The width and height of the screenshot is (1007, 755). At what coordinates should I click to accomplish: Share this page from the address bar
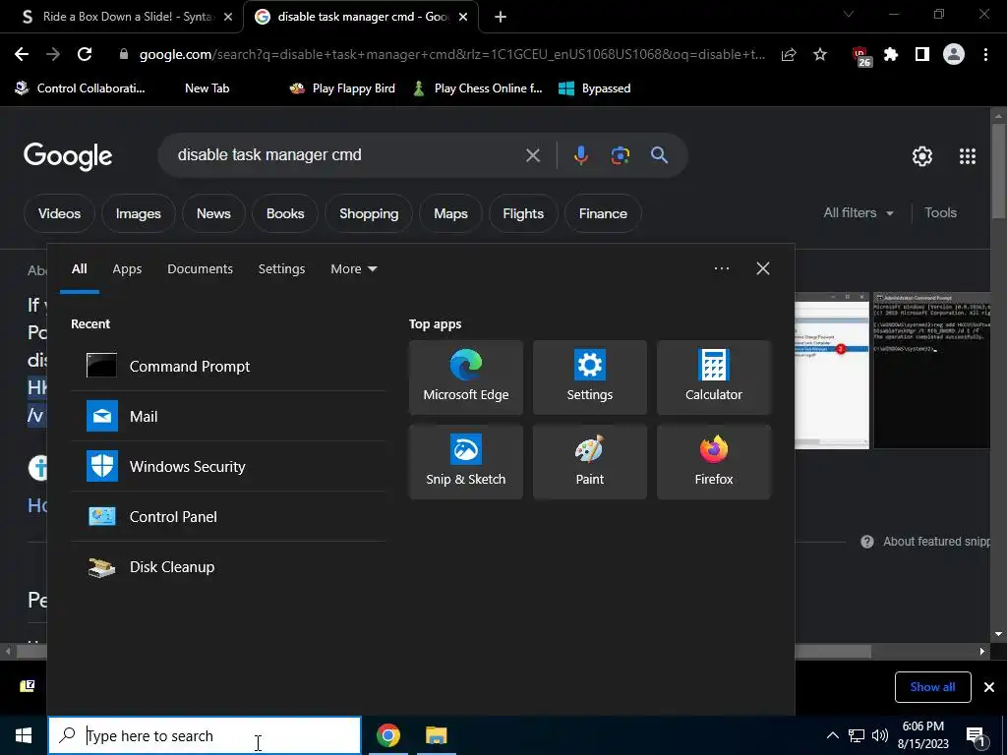pos(789,55)
